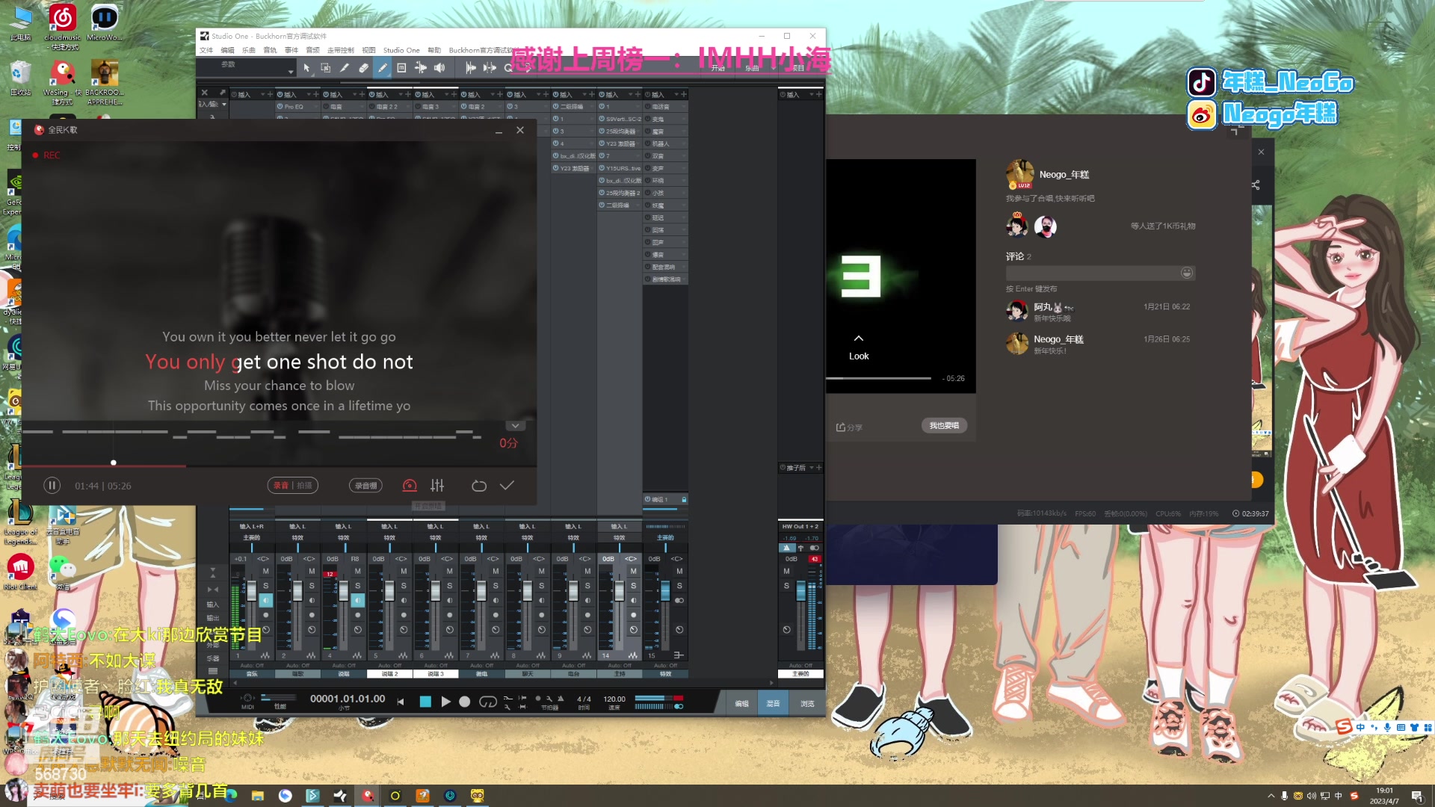Open insert menu arrow on channel 2
The height and width of the screenshot is (807, 1435).
point(307,95)
